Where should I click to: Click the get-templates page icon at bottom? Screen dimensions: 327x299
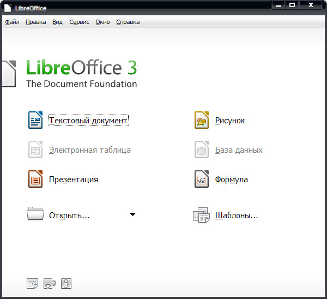point(33,283)
